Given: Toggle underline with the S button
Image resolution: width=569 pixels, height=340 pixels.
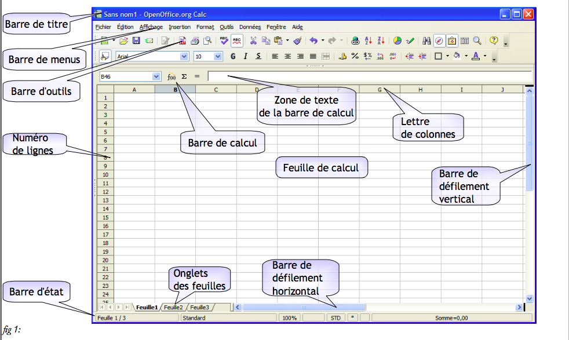Looking at the screenshot, I should (258, 56).
